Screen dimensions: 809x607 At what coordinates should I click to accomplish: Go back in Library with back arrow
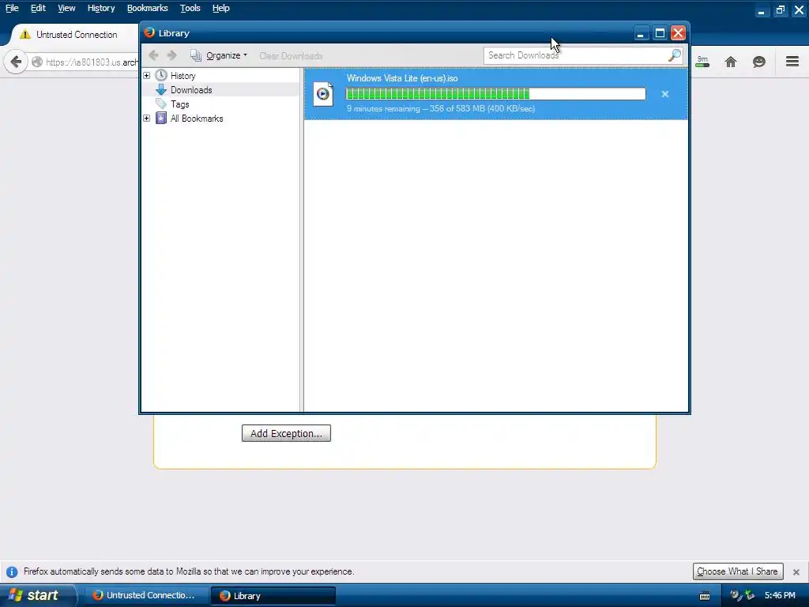tap(153, 55)
